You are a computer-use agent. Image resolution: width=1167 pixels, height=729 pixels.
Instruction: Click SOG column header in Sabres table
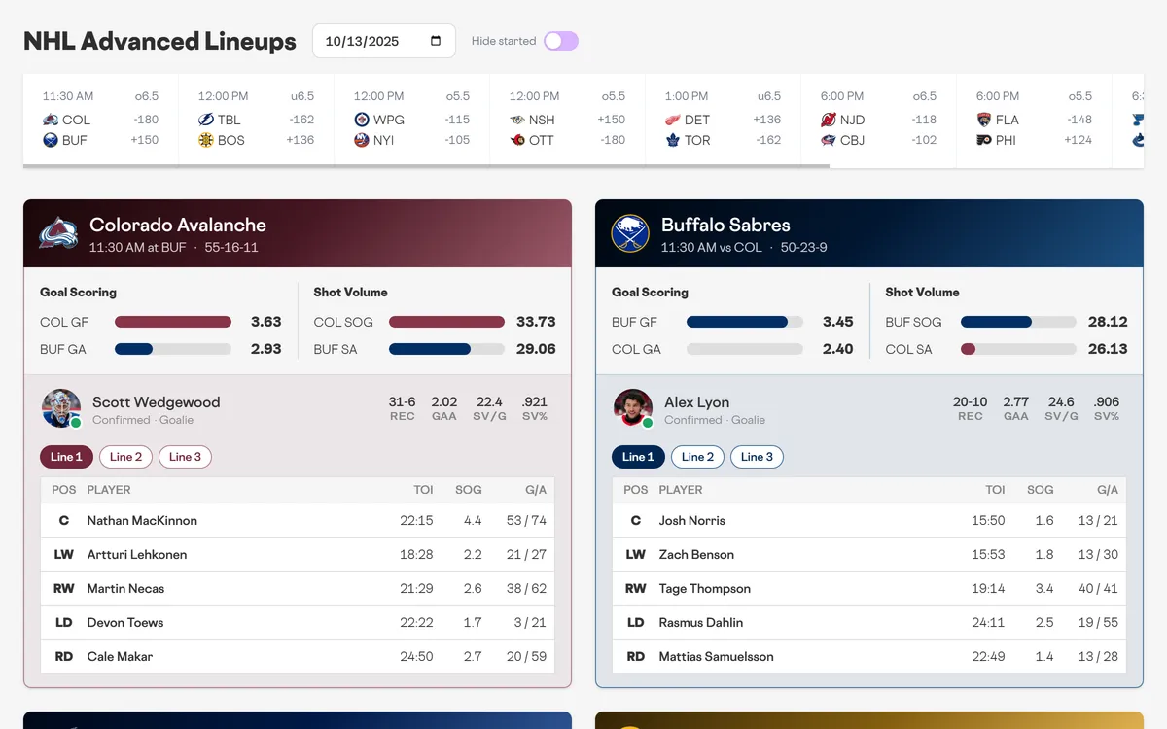(1041, 490)
